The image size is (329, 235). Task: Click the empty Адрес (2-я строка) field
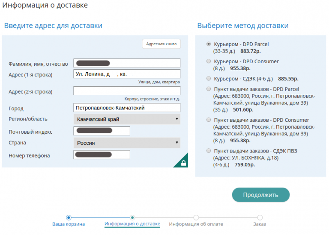pos(127,91)
